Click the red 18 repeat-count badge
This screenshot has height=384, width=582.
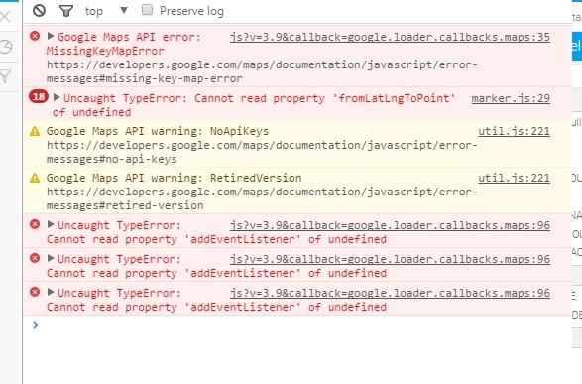39,97
